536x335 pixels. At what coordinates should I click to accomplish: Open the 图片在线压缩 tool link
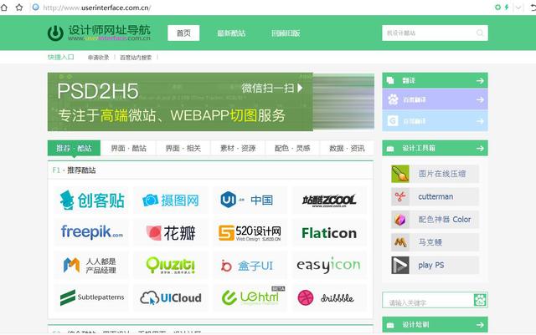click(x=442, y=174)
